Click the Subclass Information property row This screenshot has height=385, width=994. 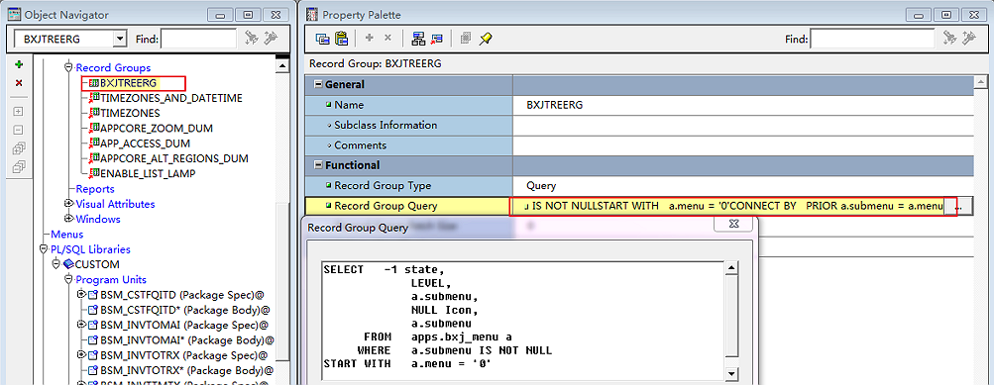[x=639, y=126]
